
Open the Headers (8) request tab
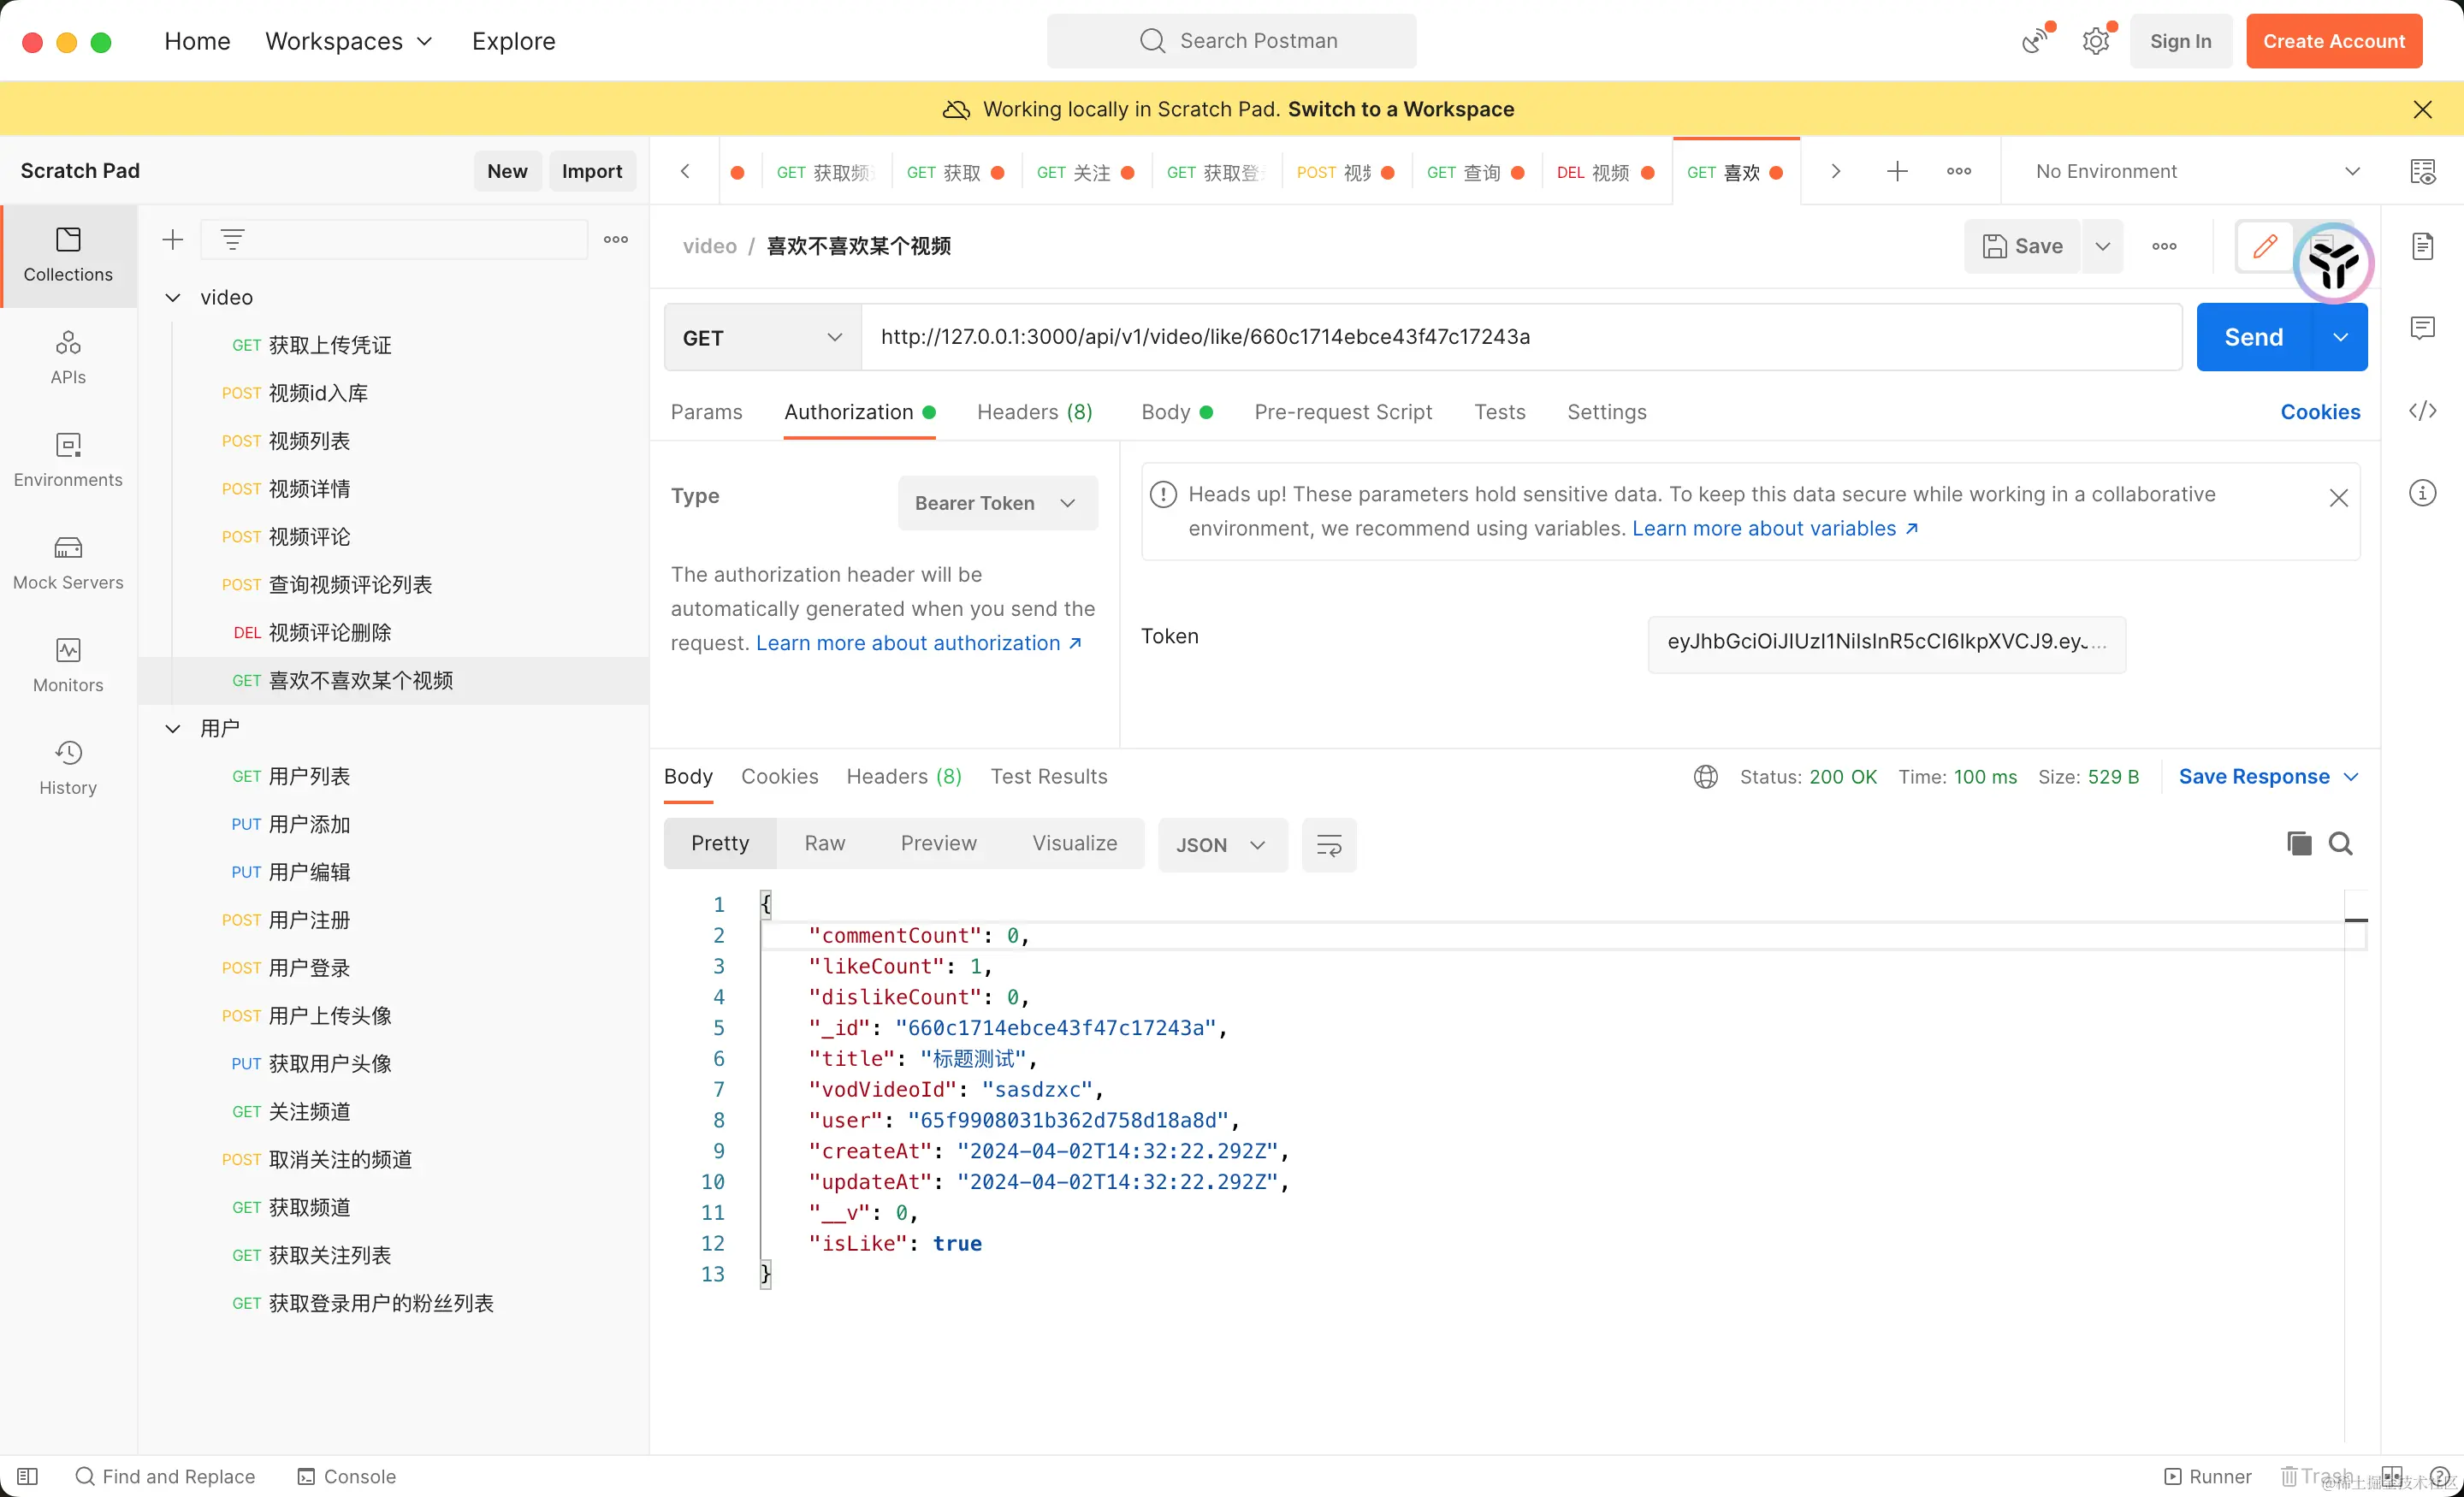point(1034,412)
